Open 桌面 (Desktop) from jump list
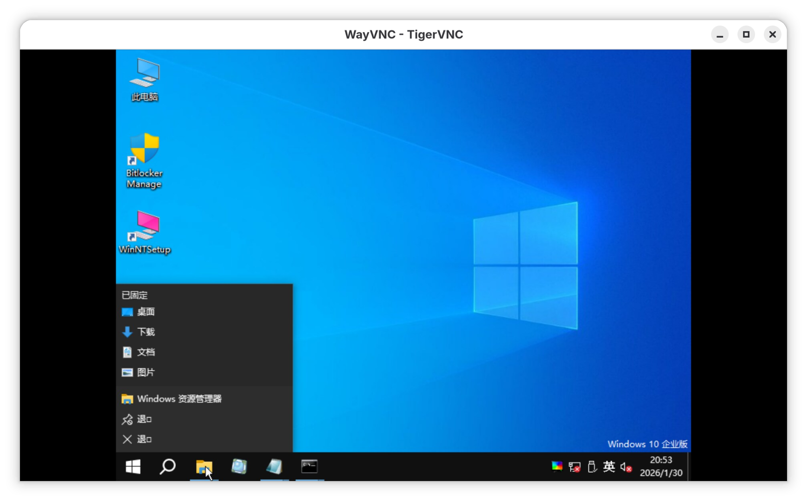The height and width of the screenshot is (501, 807). click(146, 312)
